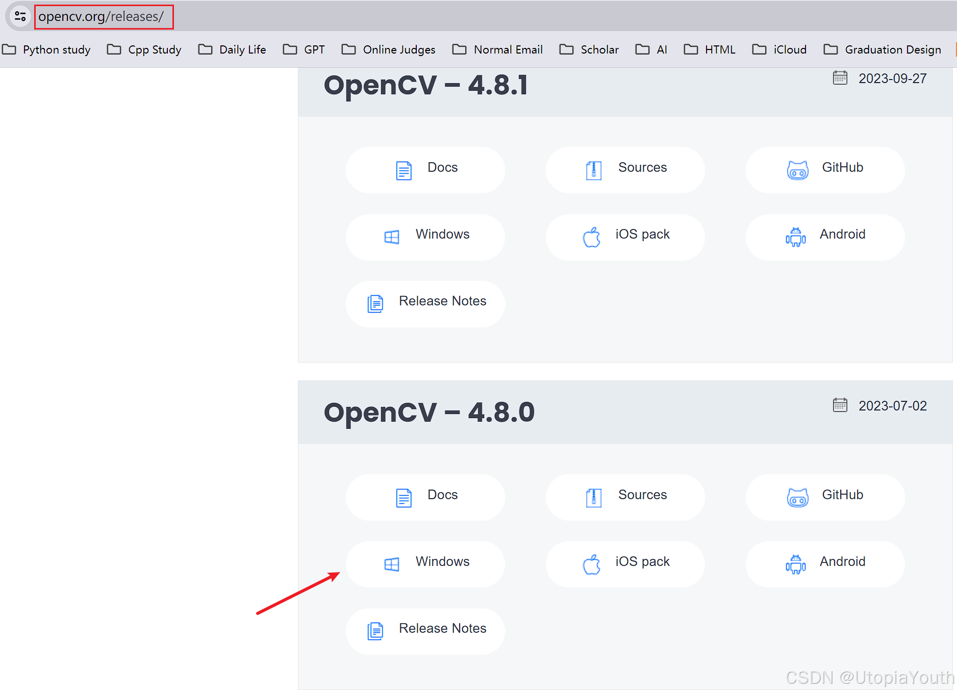Open Docs for OpenCV 4.8.0

(425, 497)
